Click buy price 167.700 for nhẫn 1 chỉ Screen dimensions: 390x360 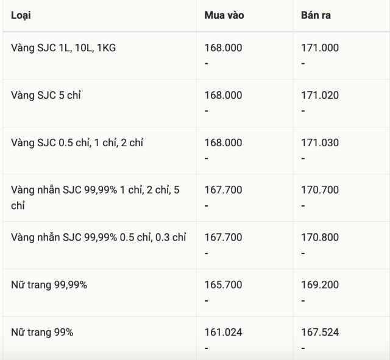click(x=223, y=190)
